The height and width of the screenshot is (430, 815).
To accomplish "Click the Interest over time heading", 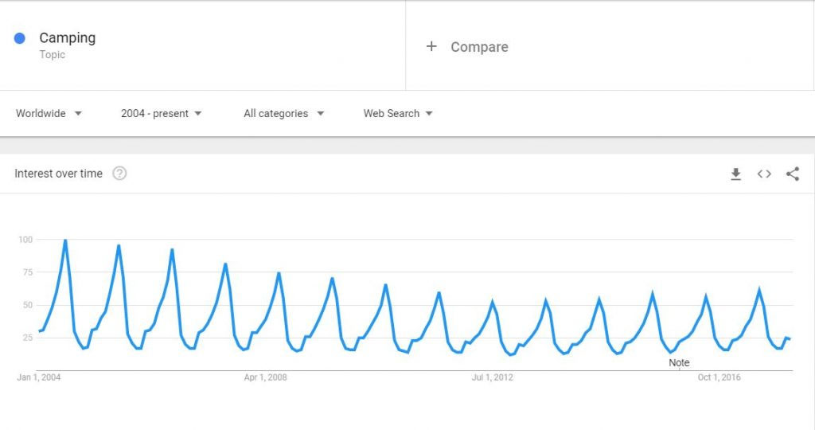I will [x=58, y=174].
